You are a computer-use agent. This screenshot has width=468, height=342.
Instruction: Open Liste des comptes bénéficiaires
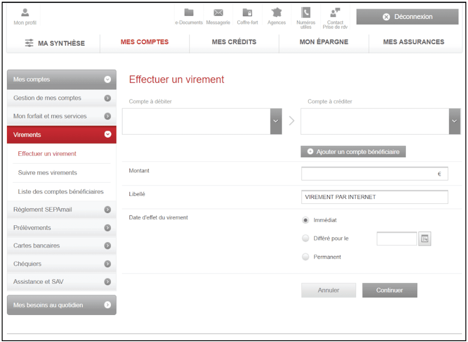pyautogui.click(x=60, y=192)
